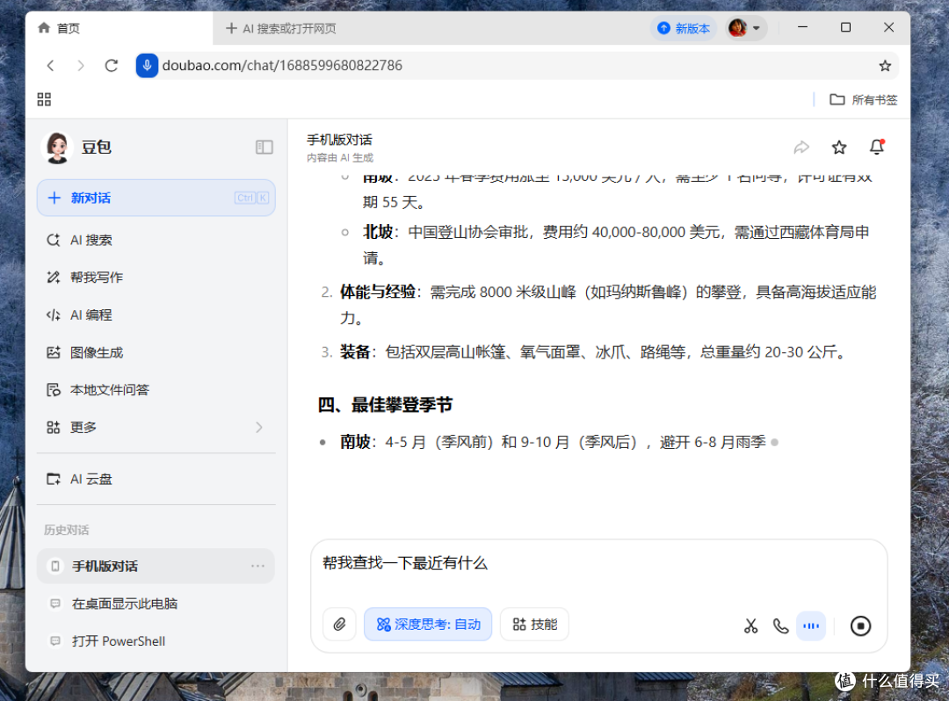Viewport: 949px width, 701px height.
Task: Open the profile avatar dropdown
Action: click(x=746, y=28)
